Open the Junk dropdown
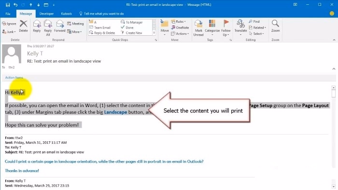 point(9,32)
